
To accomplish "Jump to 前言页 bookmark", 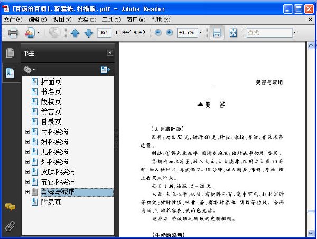I will tap(51, 112).
